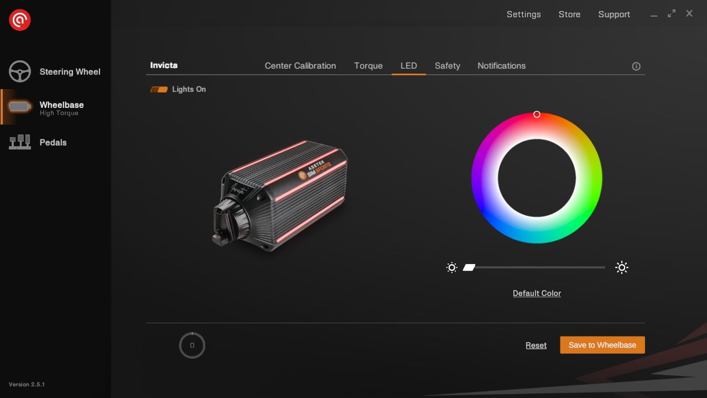707x398 pixels.
Task: Click the Default Color link
Action: [537, 293]
